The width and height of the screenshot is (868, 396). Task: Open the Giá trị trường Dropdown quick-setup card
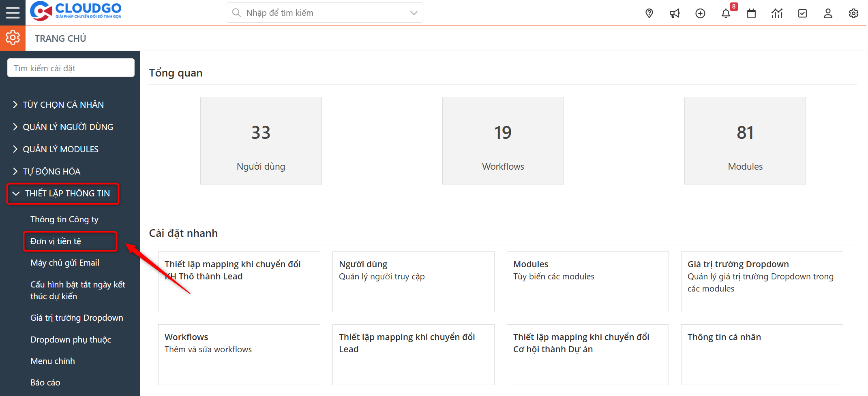coord(762,281)
